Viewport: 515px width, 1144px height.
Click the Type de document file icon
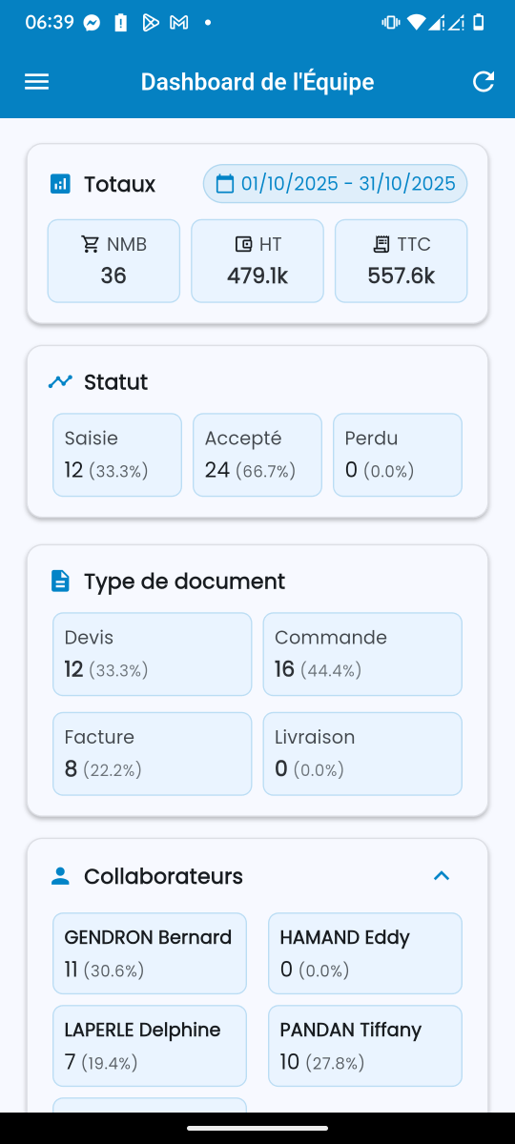[x=60, y=581]
